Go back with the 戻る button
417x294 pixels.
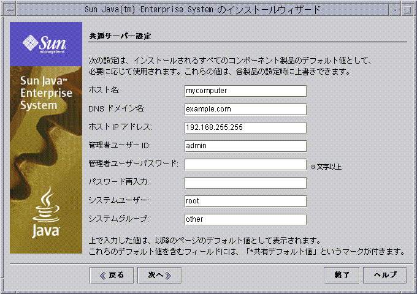112,276
